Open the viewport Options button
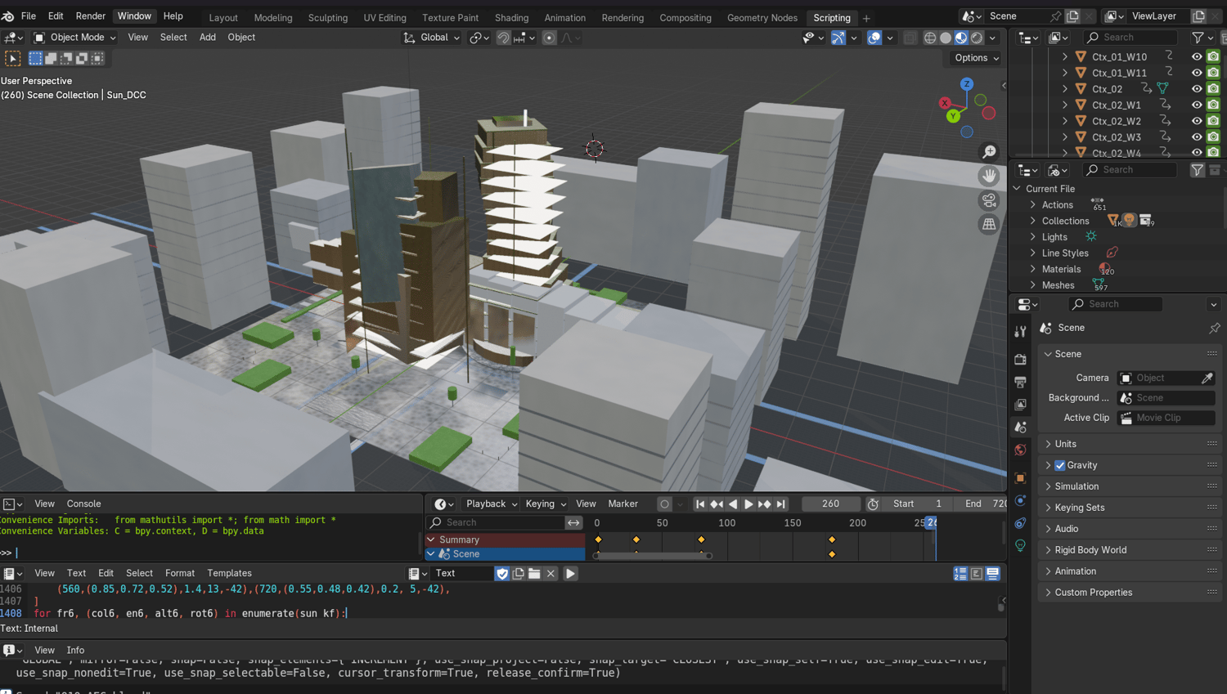The height and width of the screenshot is (694, 1227). pos(976,58)
